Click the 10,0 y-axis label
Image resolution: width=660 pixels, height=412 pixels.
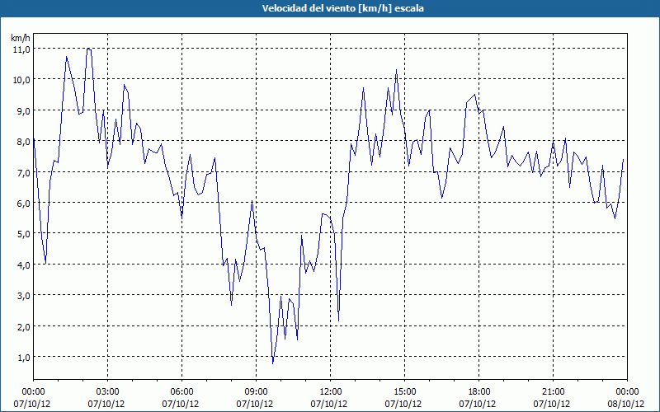tap(21, 80)
